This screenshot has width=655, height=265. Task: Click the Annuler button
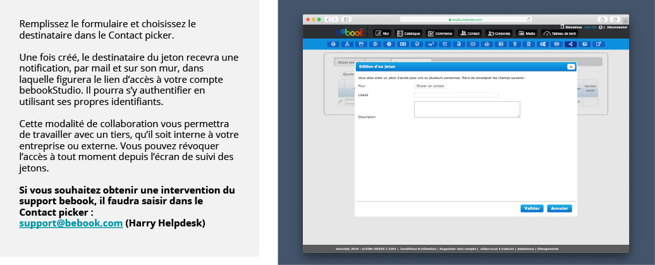click(560, 208)
